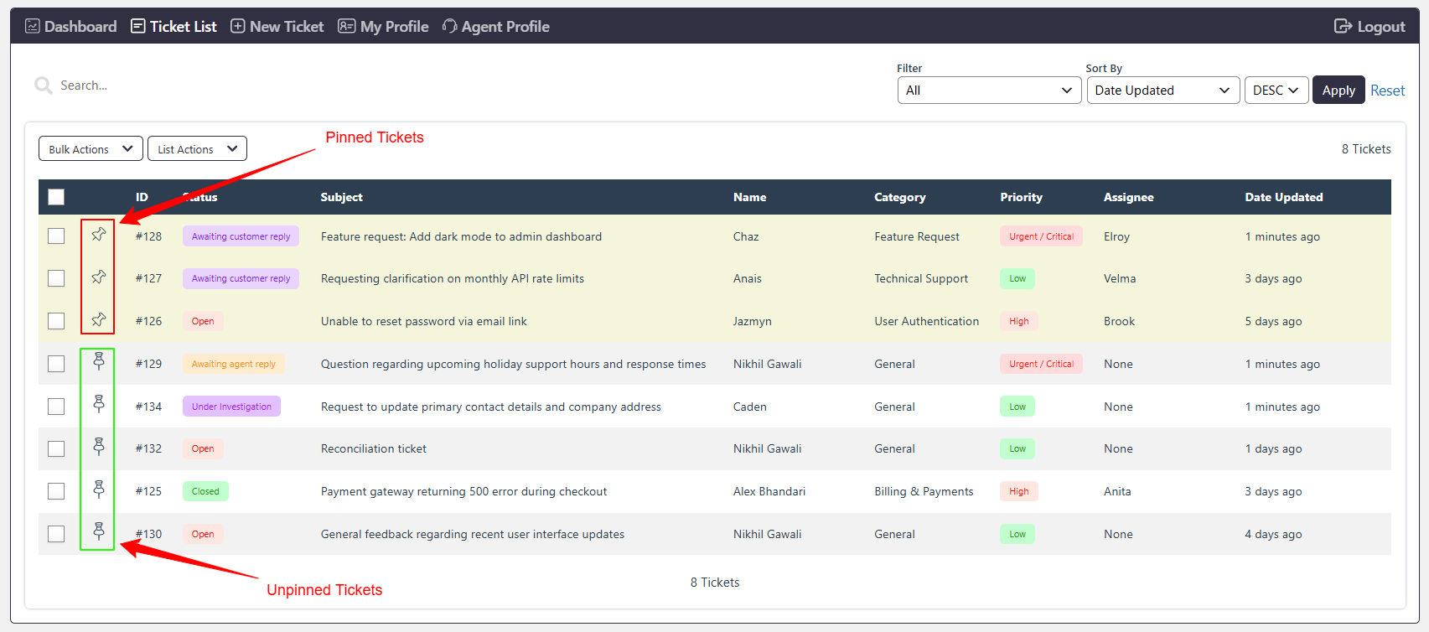The width and height of the screenshot is (1429, 632).
Task: Open the Bulk Actions dropdown
Action: (91, 149)
